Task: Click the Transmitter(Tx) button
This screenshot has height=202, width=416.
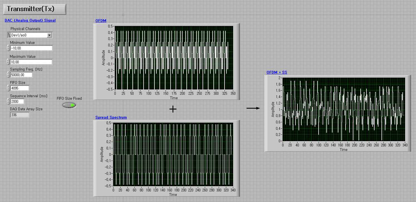Action: click(x=35, y=9)
